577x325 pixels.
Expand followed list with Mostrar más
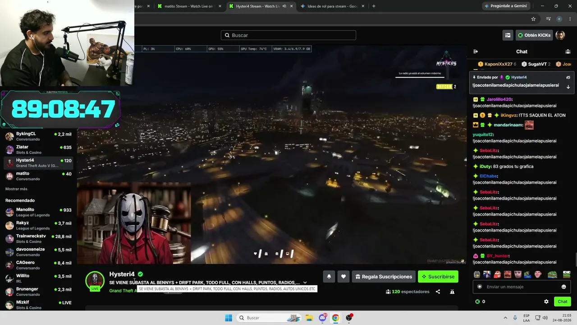pos(16,189)
